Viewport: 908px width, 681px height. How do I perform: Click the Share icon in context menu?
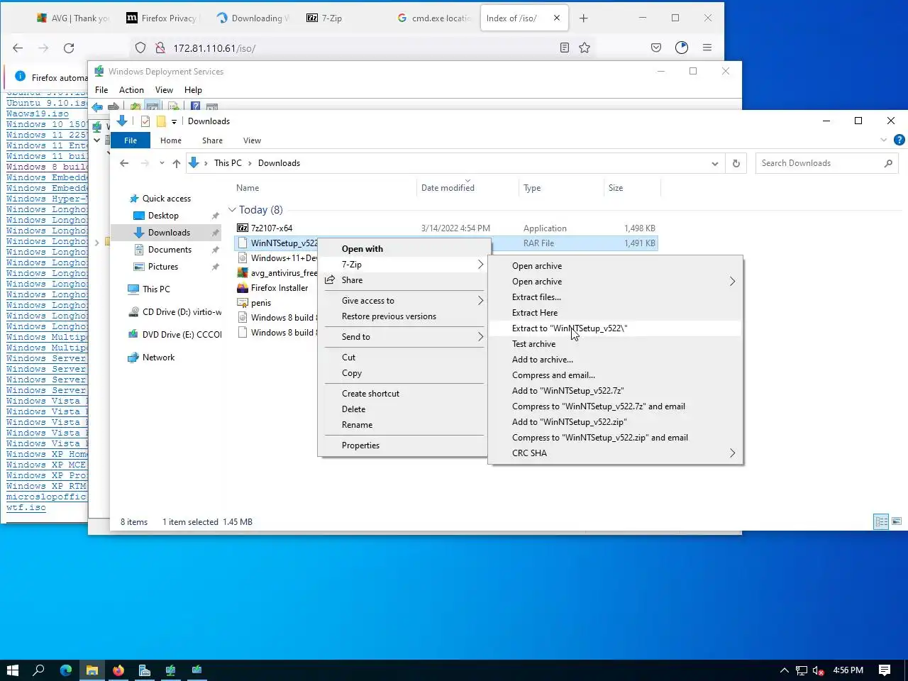330,280
